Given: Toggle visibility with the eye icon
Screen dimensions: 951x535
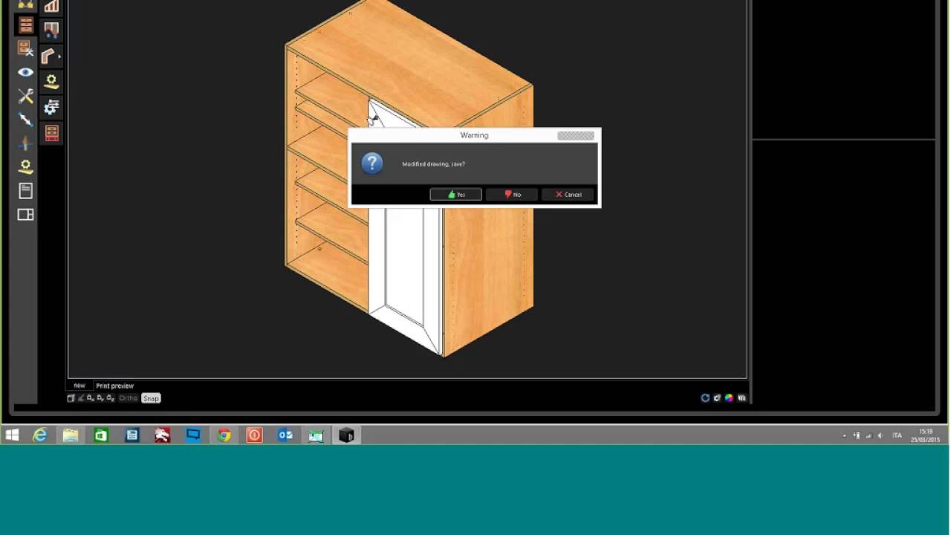Looking at the screenshot, I should click(26, 72).
